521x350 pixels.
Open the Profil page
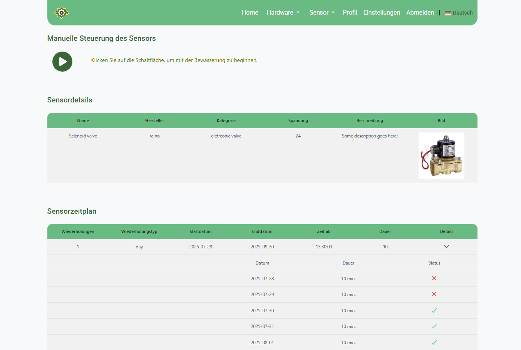350,13
